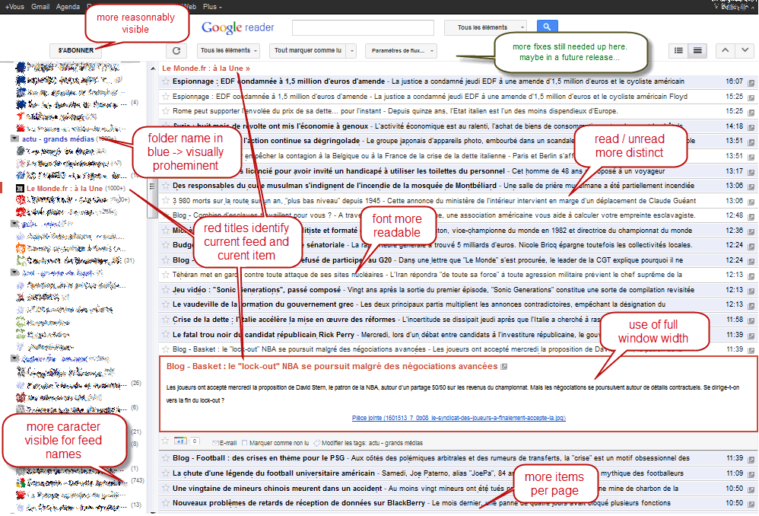Open Blog - Basket lock-out title link
759x516 pixels.
coord(332,366)
